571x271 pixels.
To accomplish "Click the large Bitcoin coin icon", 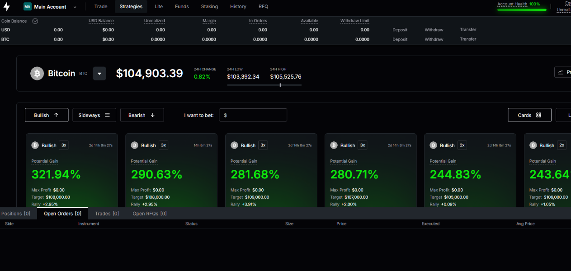I will 37,73.
